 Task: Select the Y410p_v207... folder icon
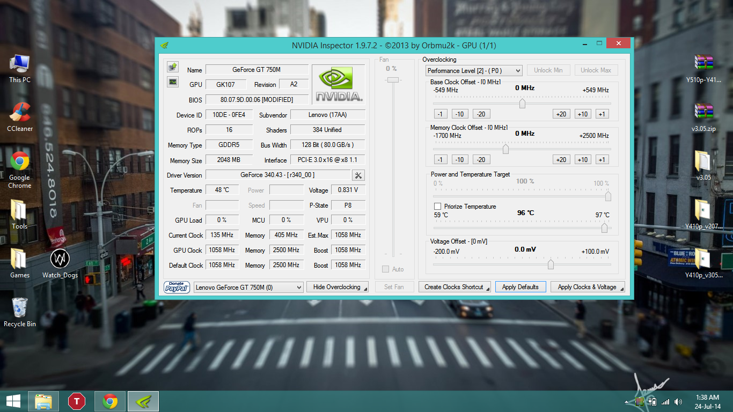703,215
